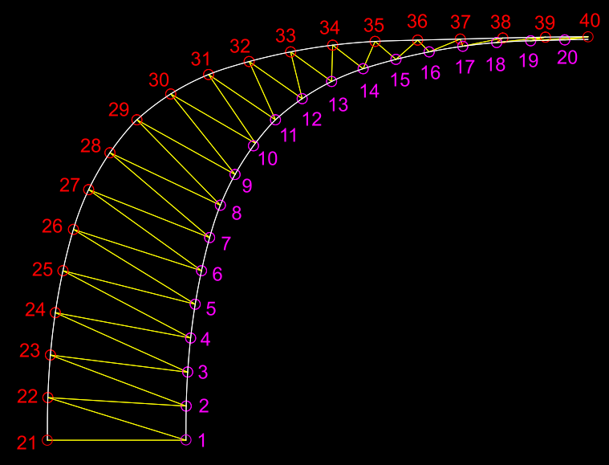Pick the red circle at point 29

point(136,120)
